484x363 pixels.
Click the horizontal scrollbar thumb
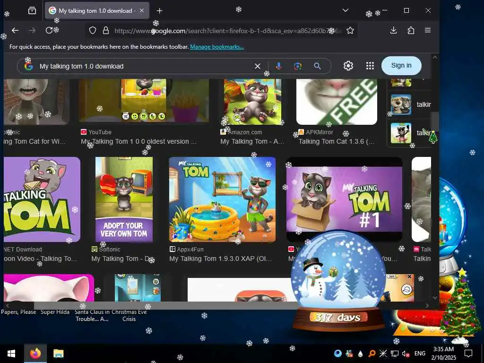(166, 306)
